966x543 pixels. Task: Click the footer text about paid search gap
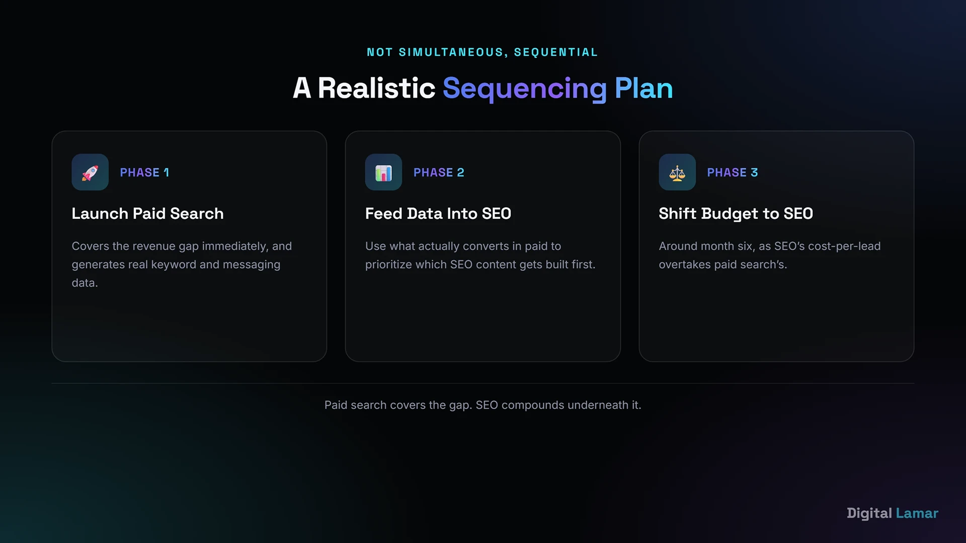(483, 405)
